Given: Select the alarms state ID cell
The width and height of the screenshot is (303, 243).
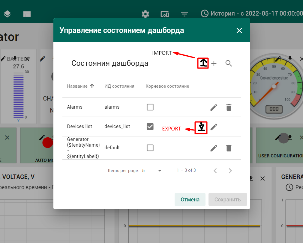Looking at the screenshot, I should point(112,107).
